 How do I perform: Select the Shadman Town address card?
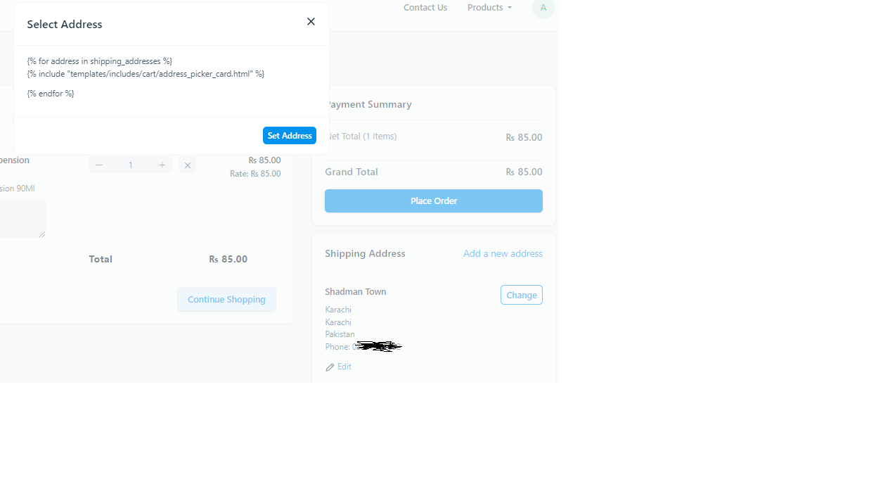pyautogui.click(x=355, y=291)
